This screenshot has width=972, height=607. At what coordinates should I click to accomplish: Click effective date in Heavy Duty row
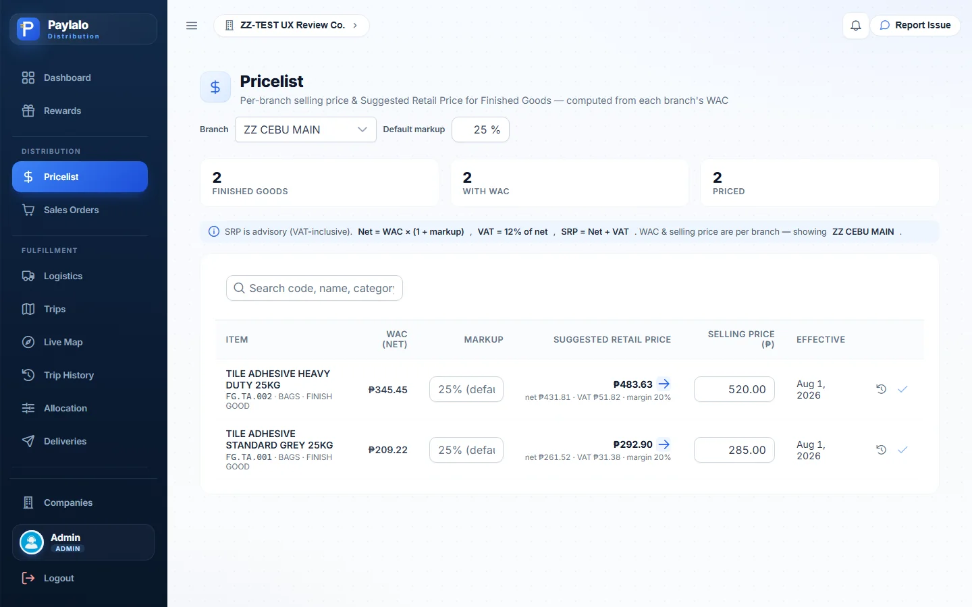(811, 389)
